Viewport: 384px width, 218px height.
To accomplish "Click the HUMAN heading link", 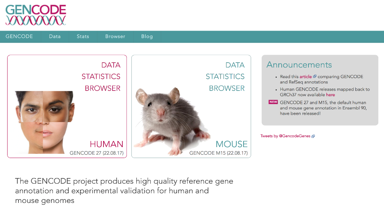I will 106,144.
